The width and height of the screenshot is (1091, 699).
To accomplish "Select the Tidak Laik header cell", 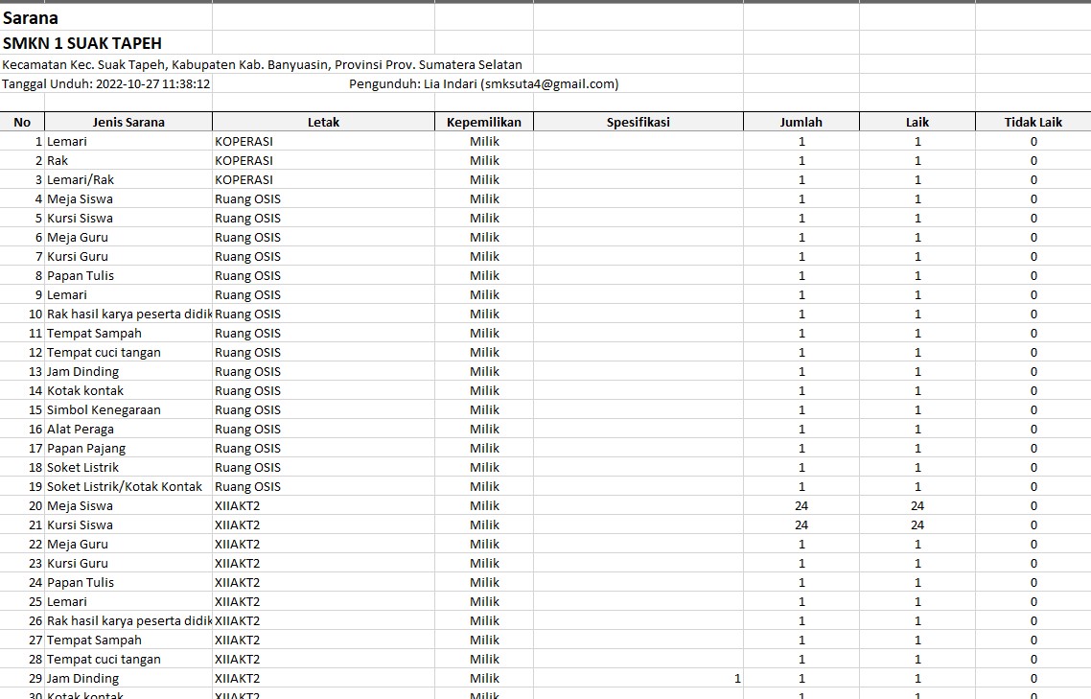I will click(1033, 122).
